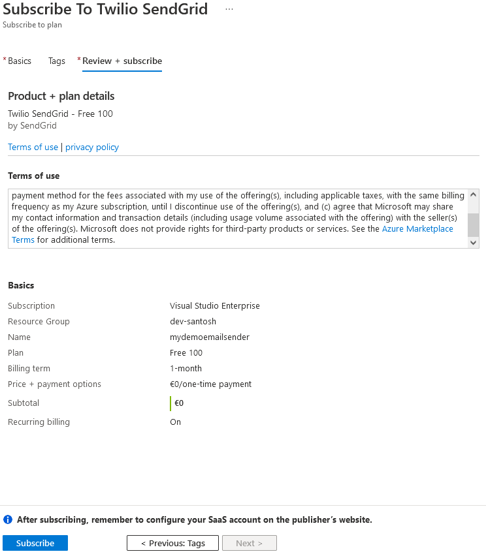Open the privacy policy link

[x=91, y=147]
